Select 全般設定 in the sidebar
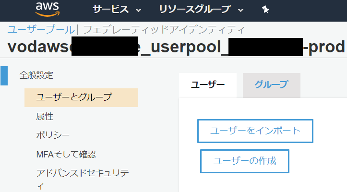The height and width of the screenshot is (192, 347). [36, 75]
